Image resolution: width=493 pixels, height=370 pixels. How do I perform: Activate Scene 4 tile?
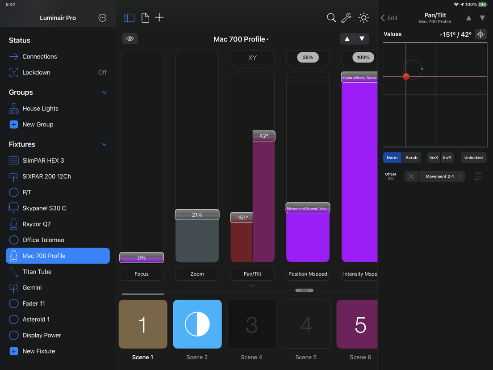coord(251,324)
